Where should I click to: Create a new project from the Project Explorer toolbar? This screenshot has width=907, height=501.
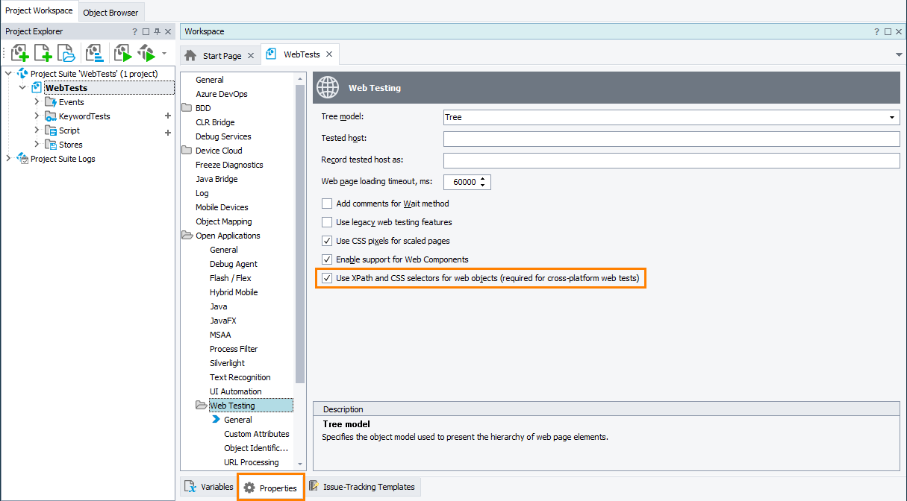coord(19,52)
